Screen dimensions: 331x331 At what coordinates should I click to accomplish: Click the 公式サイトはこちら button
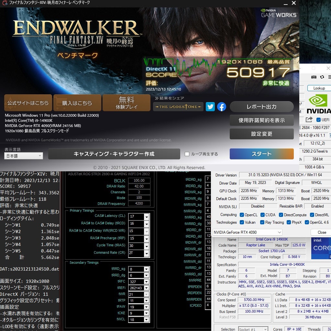(x=28, y=103)
